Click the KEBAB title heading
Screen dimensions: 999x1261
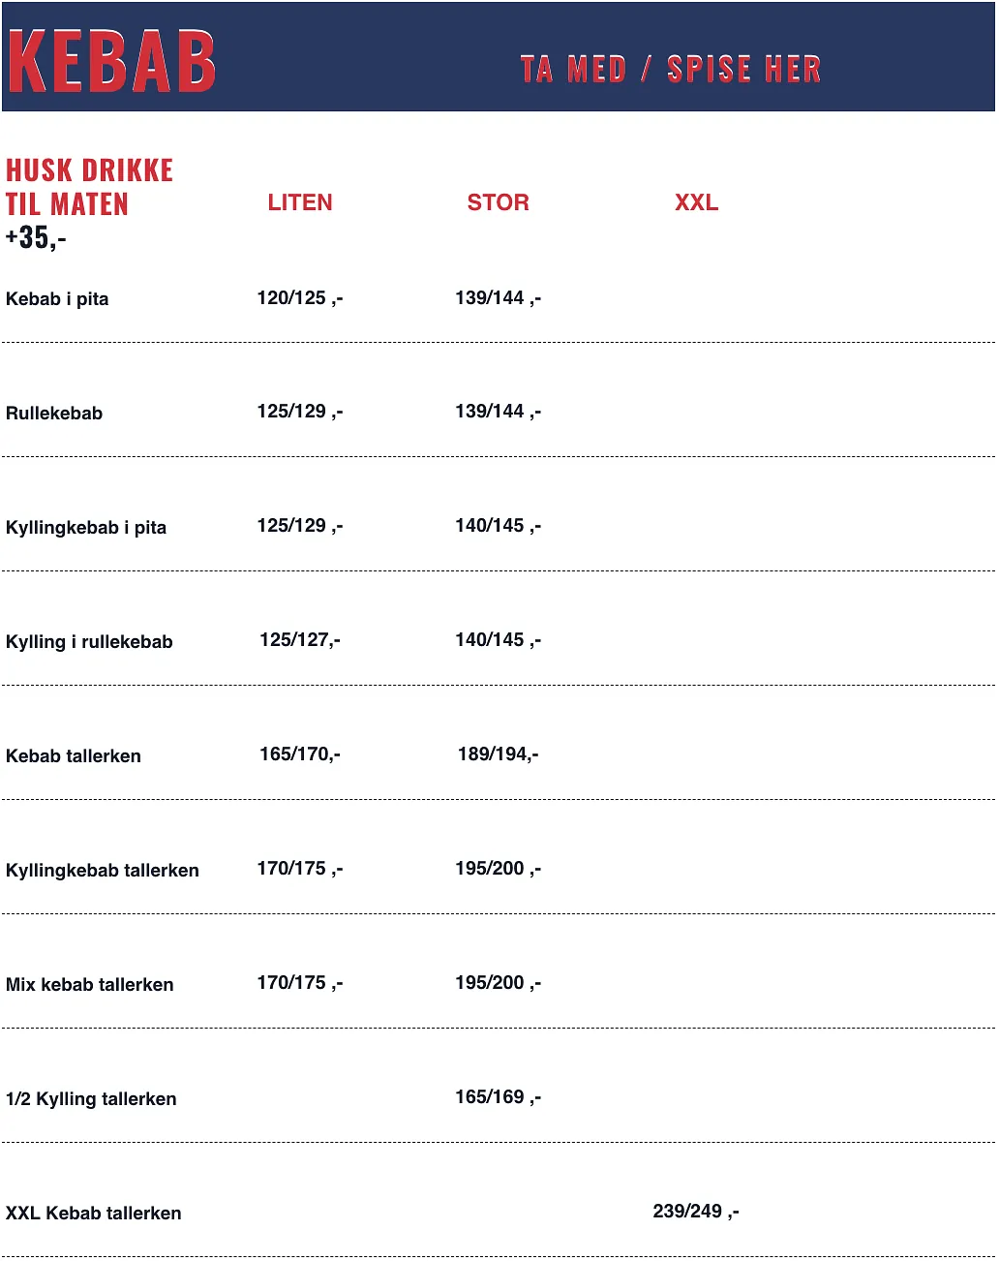(111, 61)
